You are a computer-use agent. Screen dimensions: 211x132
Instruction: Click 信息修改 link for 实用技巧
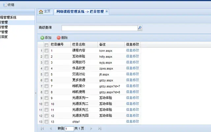tap(133, 62)
